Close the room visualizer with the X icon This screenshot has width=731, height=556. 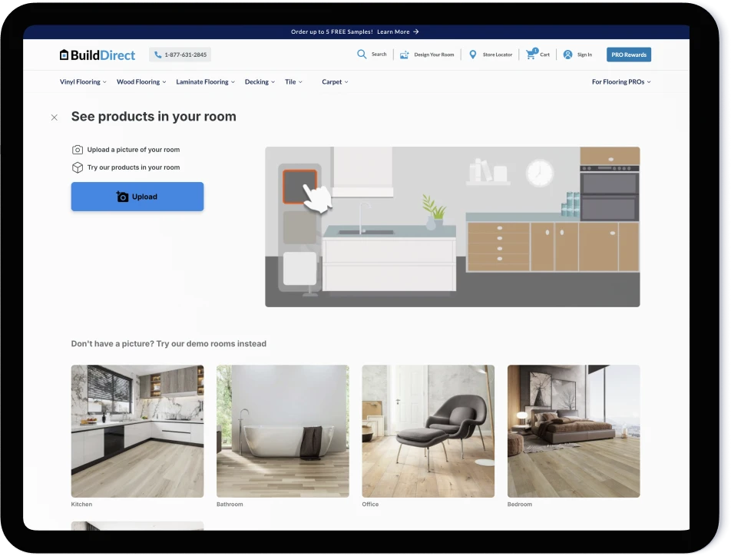coord(54,117)
